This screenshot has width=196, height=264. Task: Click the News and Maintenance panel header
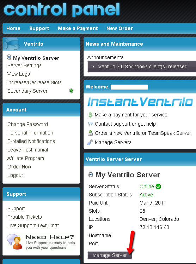point(140,44)
